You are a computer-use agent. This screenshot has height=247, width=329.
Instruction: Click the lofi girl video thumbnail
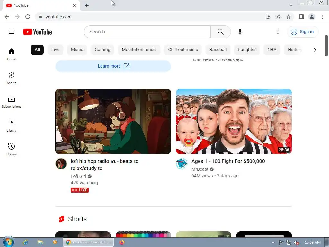(x=113, y=121)
